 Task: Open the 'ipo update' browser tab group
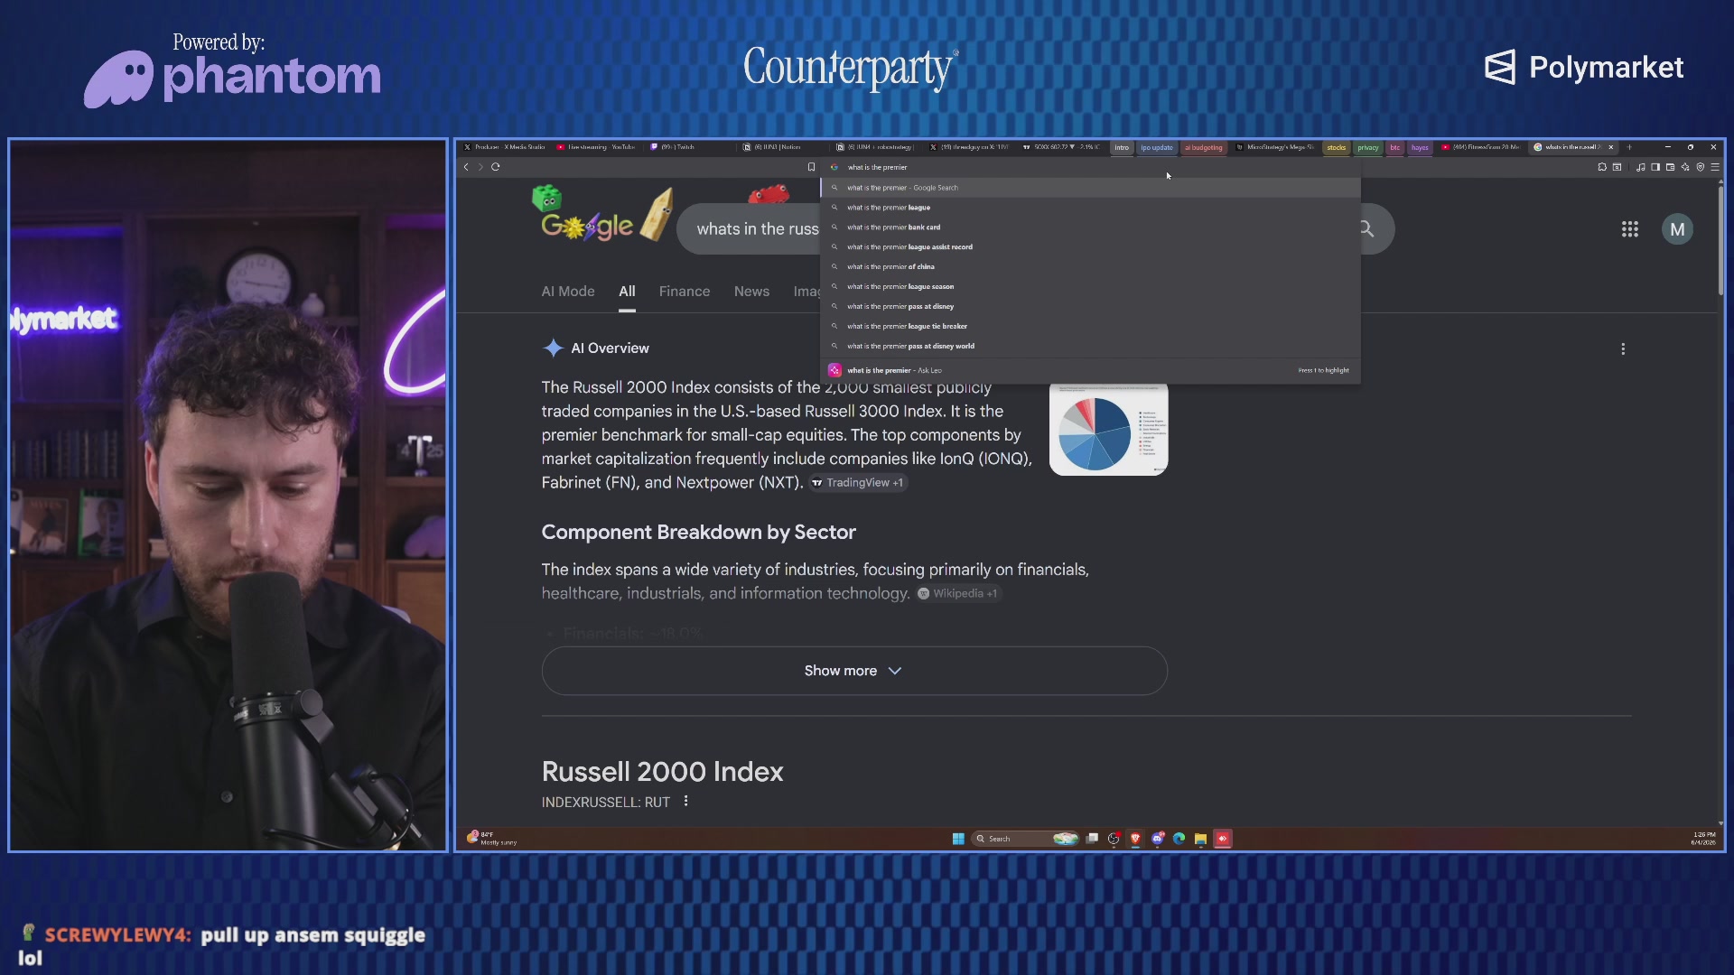point(1156,147)
